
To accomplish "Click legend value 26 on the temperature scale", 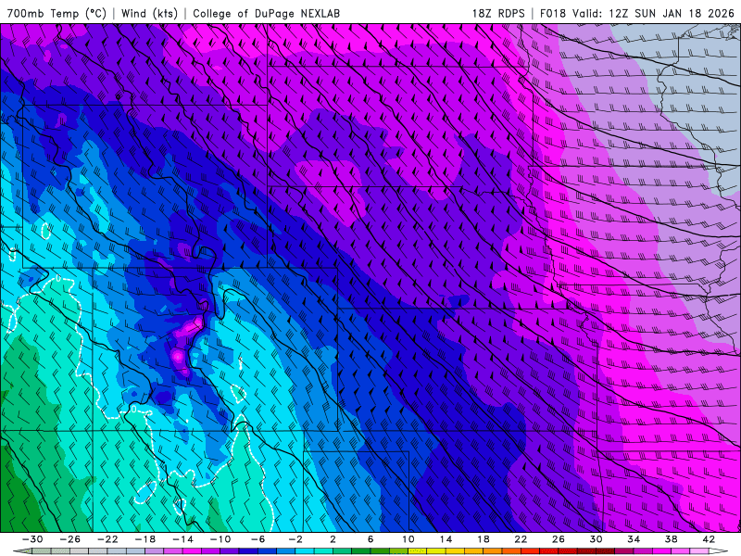I will pyautogui.click(x=559, y=539).
